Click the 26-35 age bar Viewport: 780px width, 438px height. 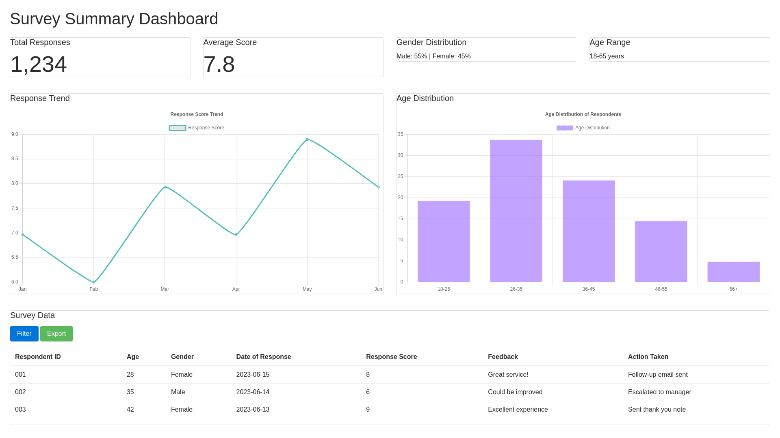[x=516, y=211]
